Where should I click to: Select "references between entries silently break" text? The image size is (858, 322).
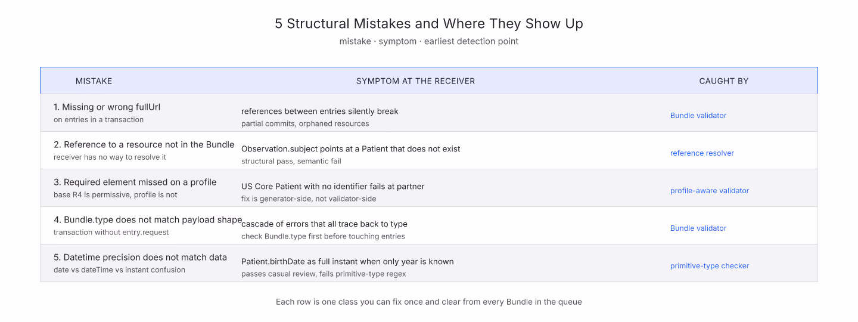319,112
